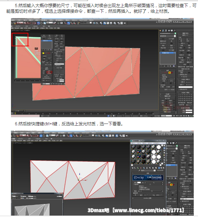Click the green object color swatch beside name field
The width and height of the screenshot is (198, 217).
point(175,33)
